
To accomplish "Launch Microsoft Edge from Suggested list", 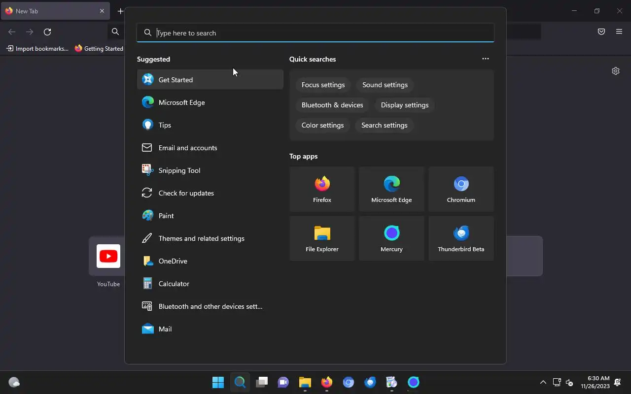I will coord(210,102).
